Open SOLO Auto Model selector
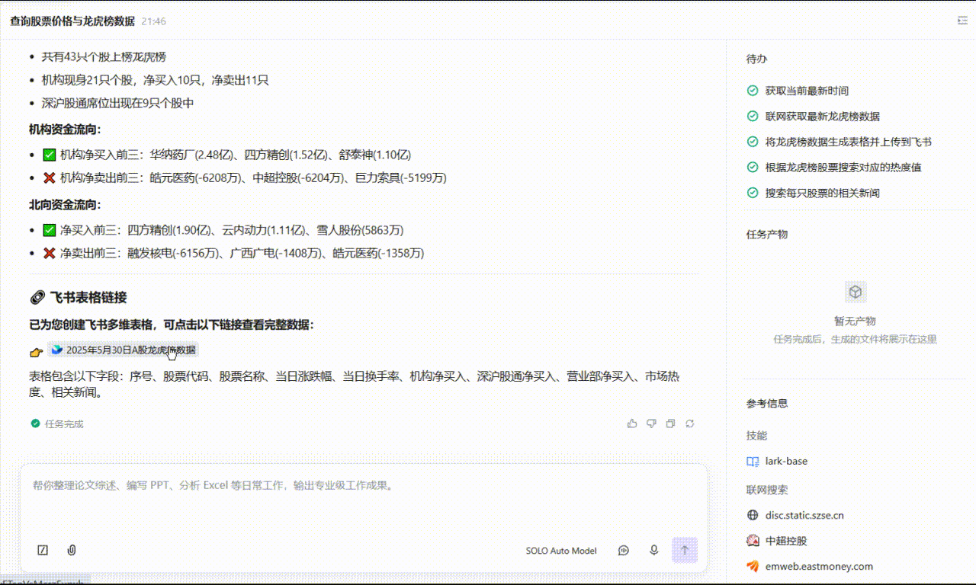Screen dimensions: 976x585 pos(561,551)
